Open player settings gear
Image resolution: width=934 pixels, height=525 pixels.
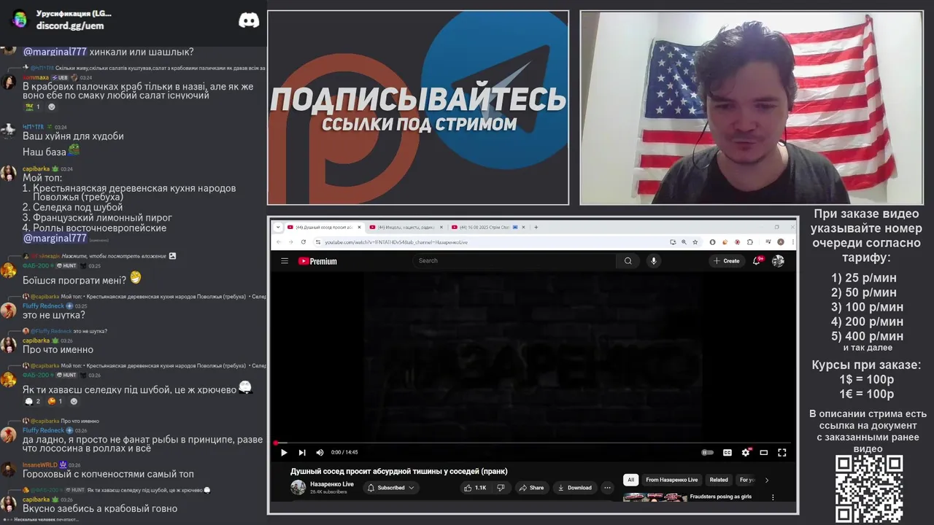click(x=746, y=453)
